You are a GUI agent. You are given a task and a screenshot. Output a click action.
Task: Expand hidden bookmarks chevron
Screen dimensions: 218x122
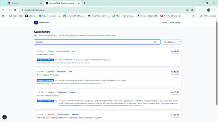coord(193,16)
